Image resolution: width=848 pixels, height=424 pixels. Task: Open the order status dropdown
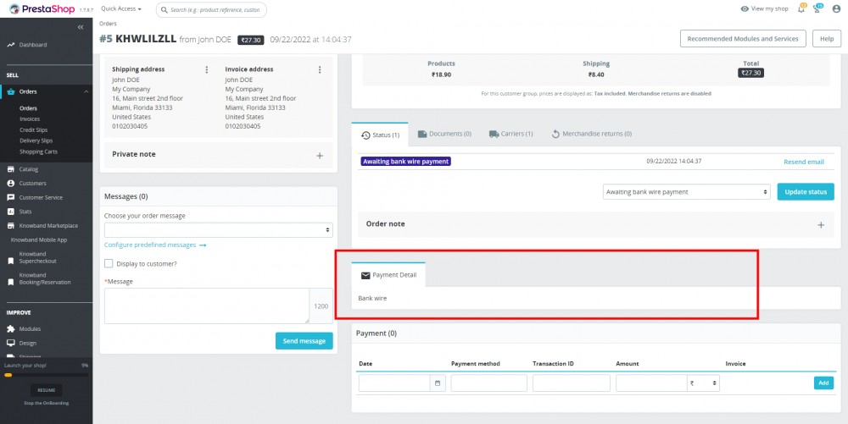pos(686,191)
